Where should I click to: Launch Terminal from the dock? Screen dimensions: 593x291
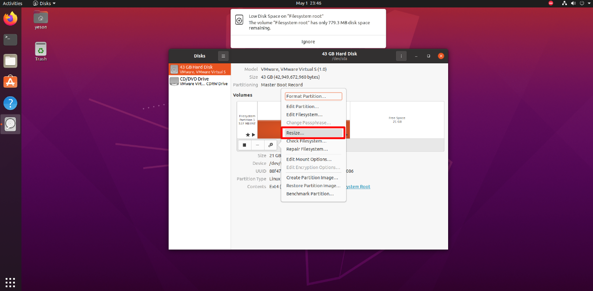tap(10, 40)
